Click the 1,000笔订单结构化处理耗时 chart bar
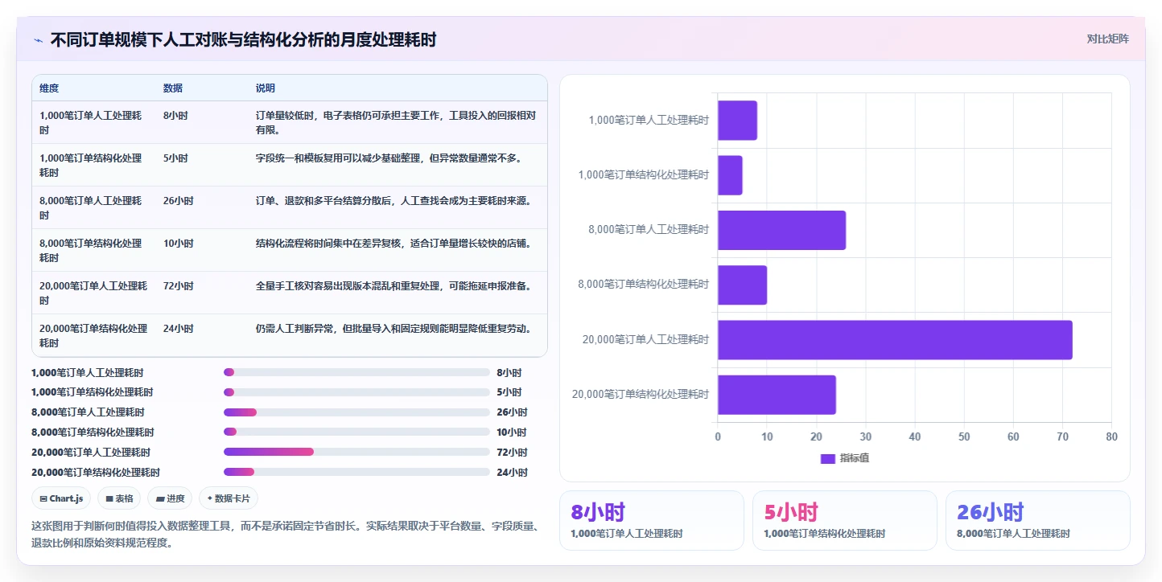Screen dimensions: 1162x582 730,175
